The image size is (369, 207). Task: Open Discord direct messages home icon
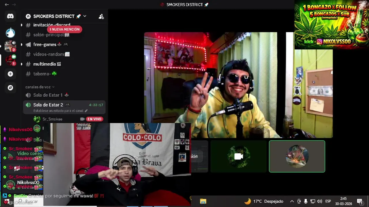[10, 16]
